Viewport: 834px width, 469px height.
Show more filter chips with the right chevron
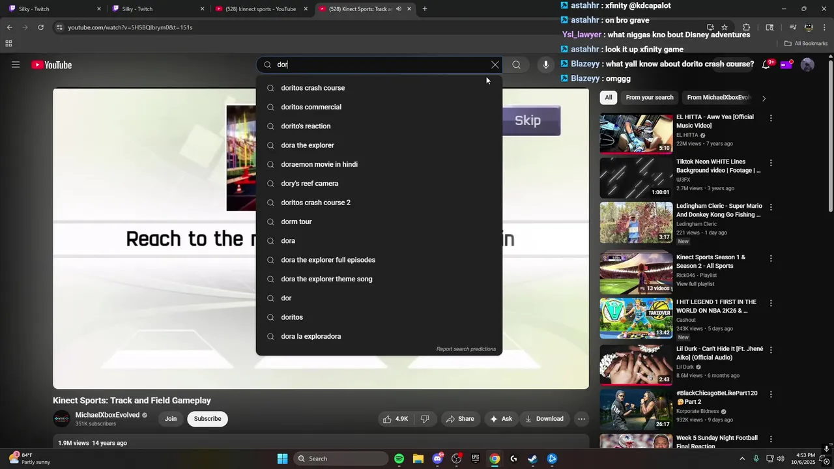(764, 98)
